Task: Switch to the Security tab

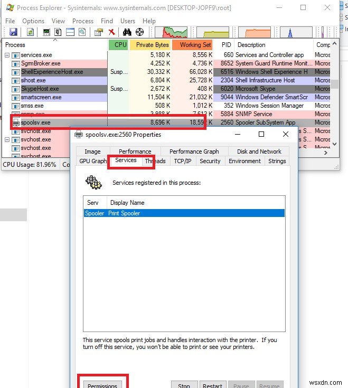Action: pyautogui.click(x=210, y=161)
